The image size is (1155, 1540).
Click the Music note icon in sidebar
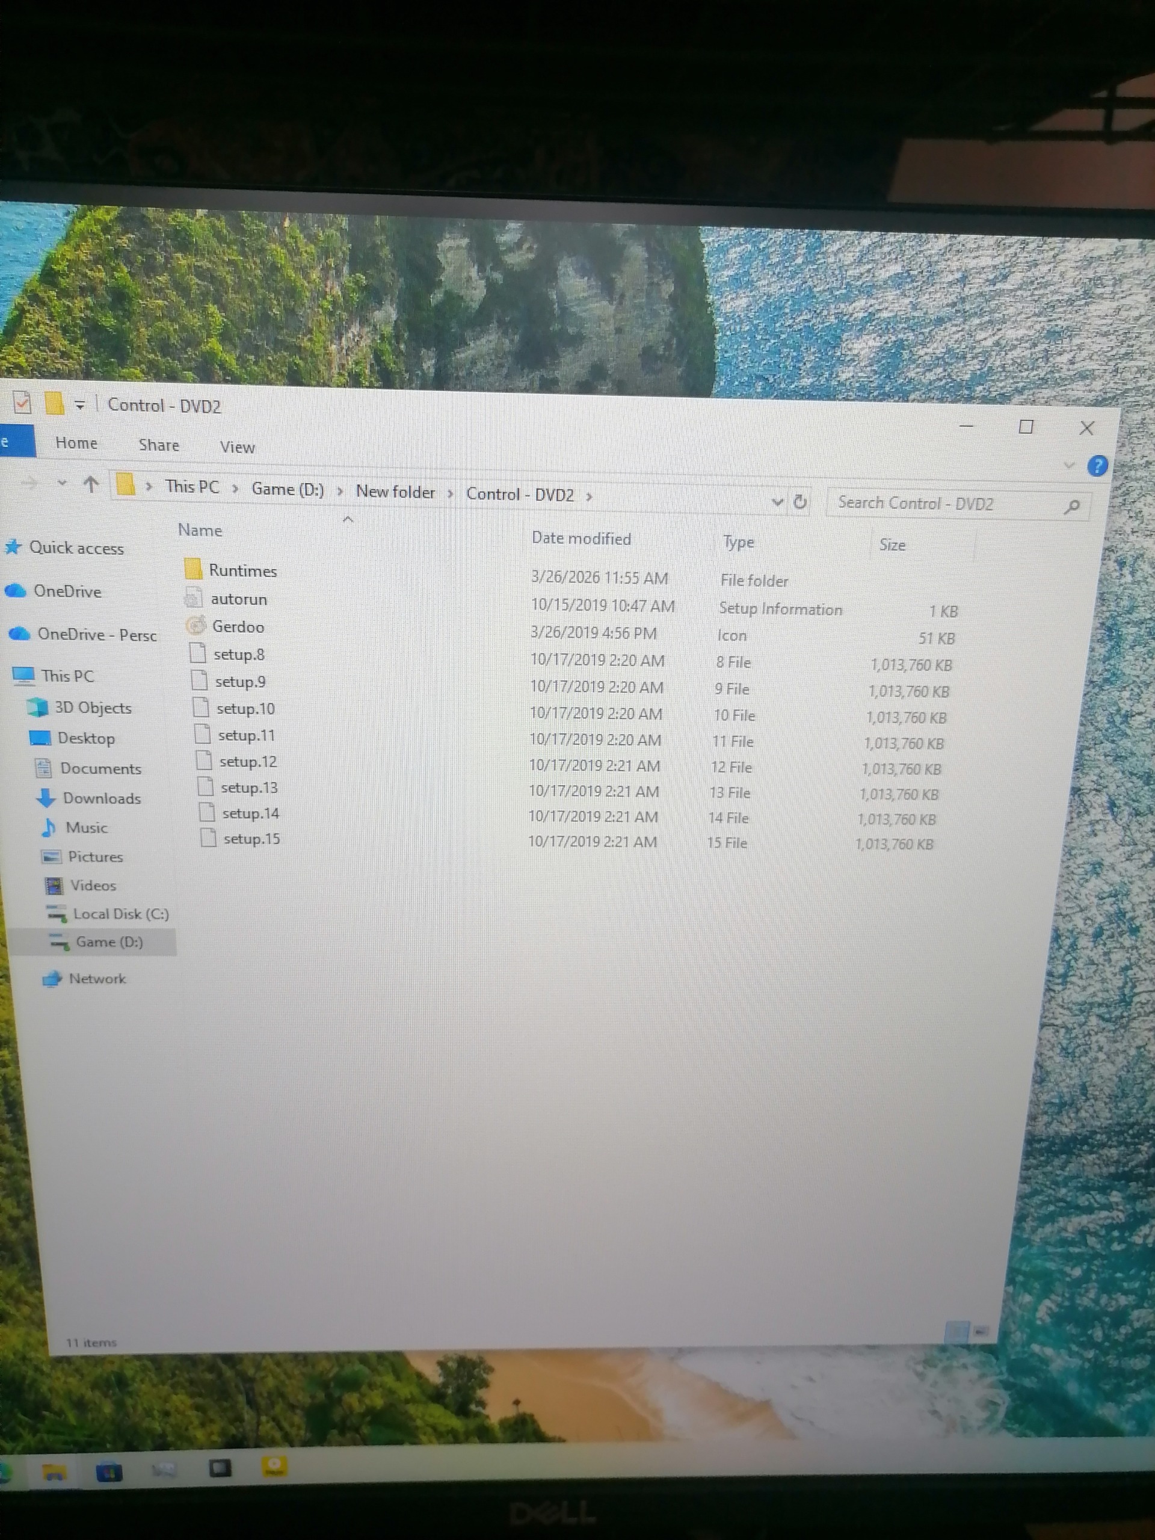coord(49,827)
